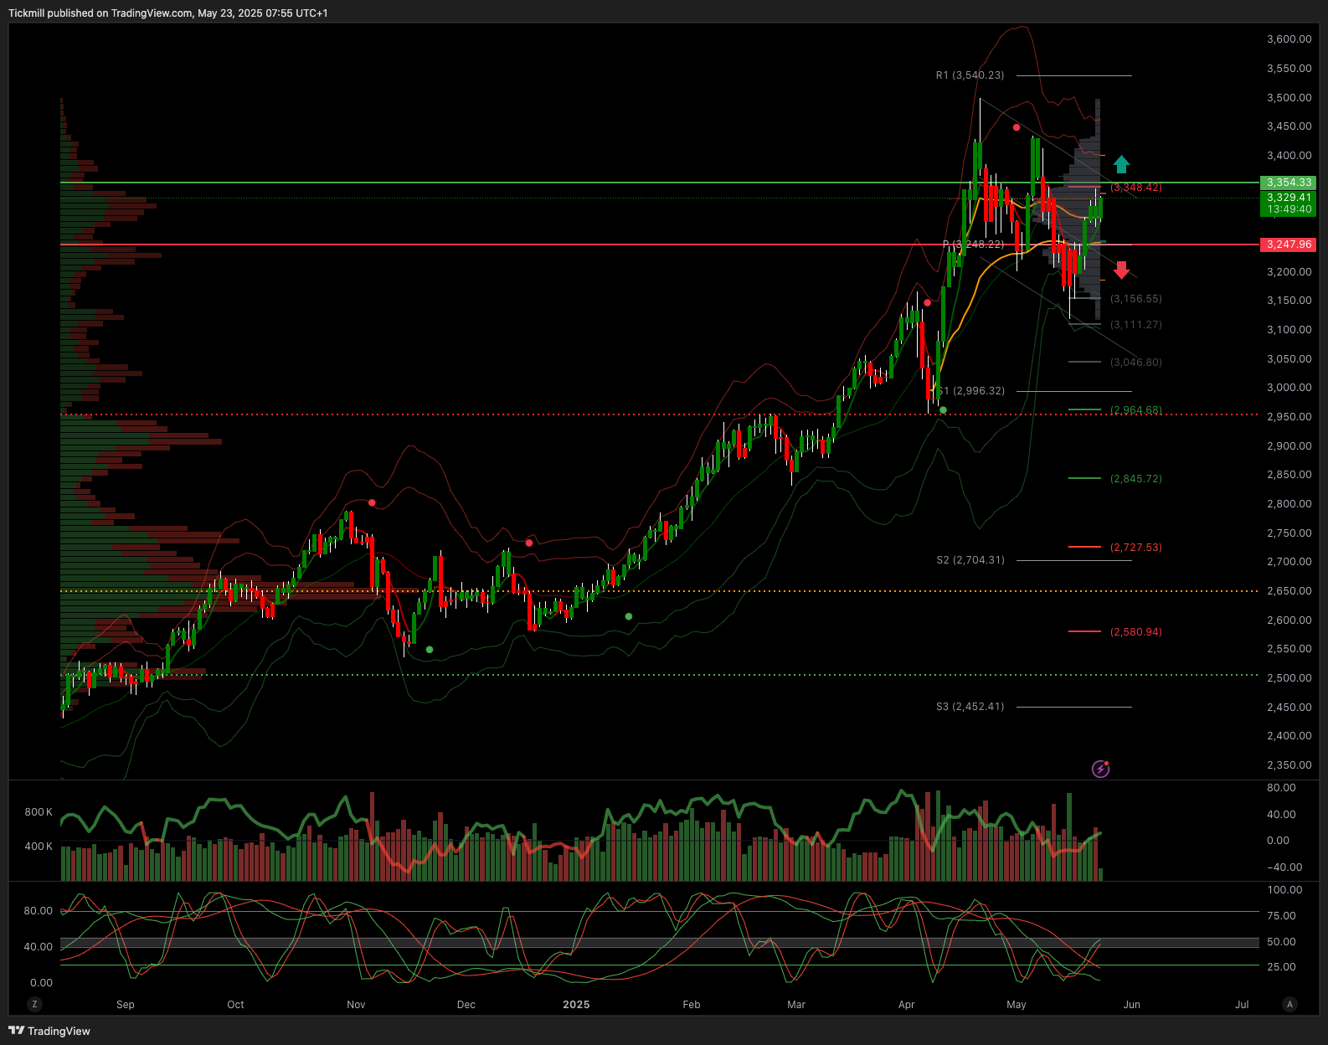The height and width of the screenshot is (1045, 1328).
Task: Click the 3,600.00 price axis value
Action: click(1289, 39)
